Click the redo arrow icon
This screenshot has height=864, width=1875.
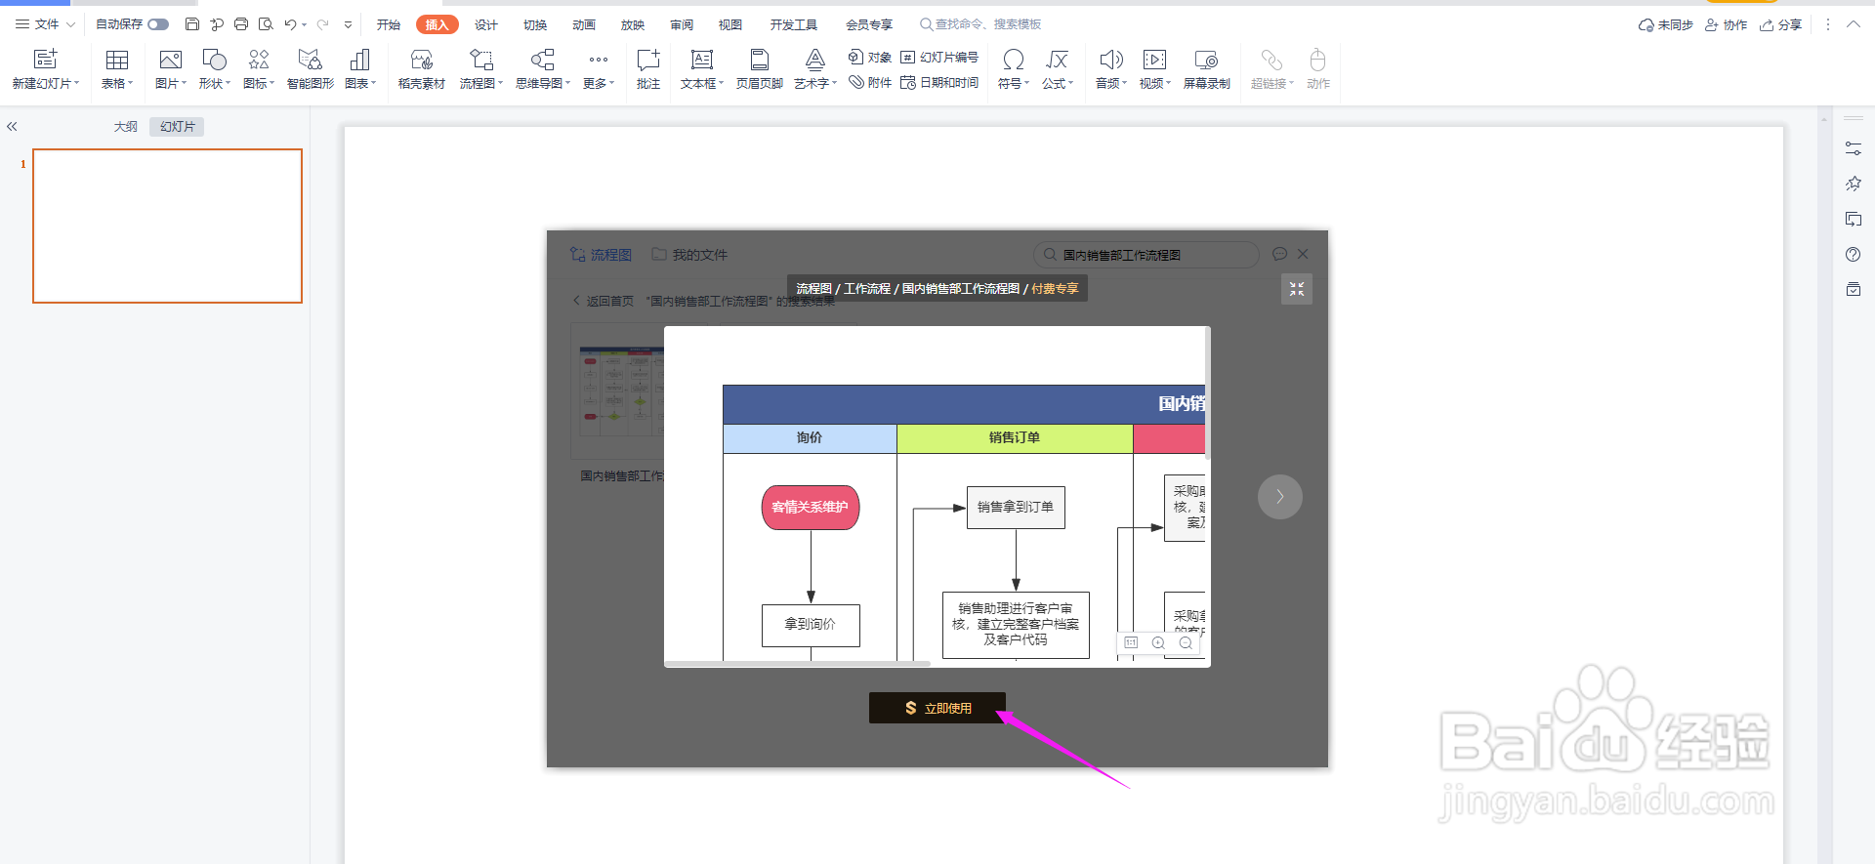pos(322,24)
